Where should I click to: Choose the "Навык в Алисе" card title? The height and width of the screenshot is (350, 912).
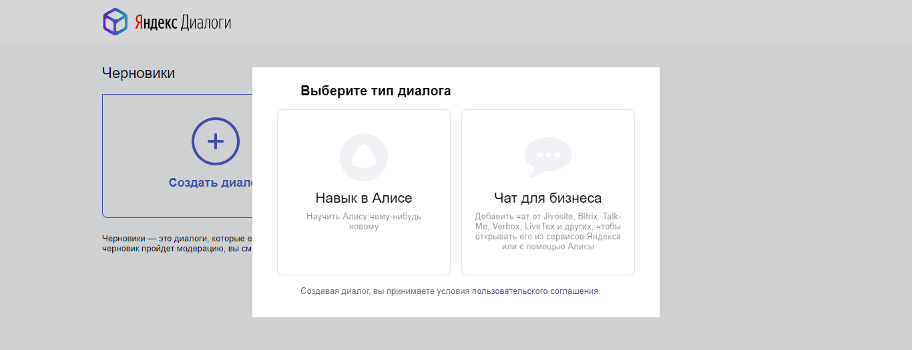coord(363,198)
